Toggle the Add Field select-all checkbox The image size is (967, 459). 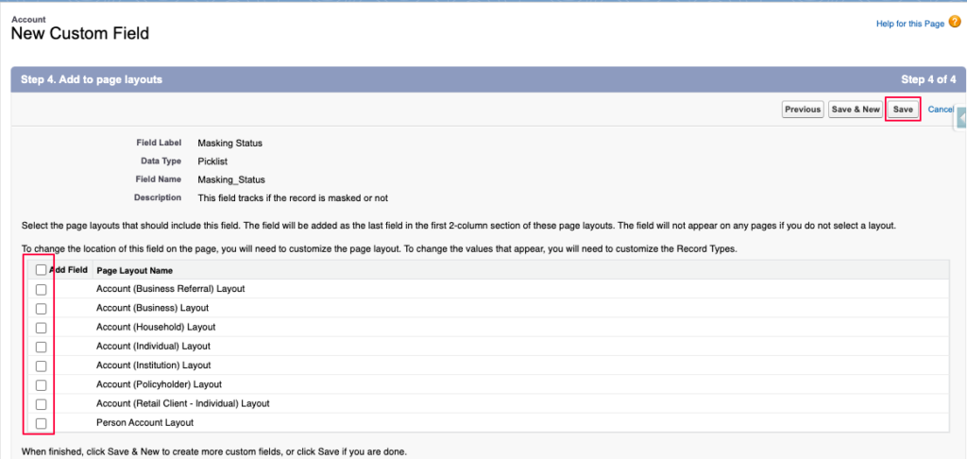tap(41, 270)
